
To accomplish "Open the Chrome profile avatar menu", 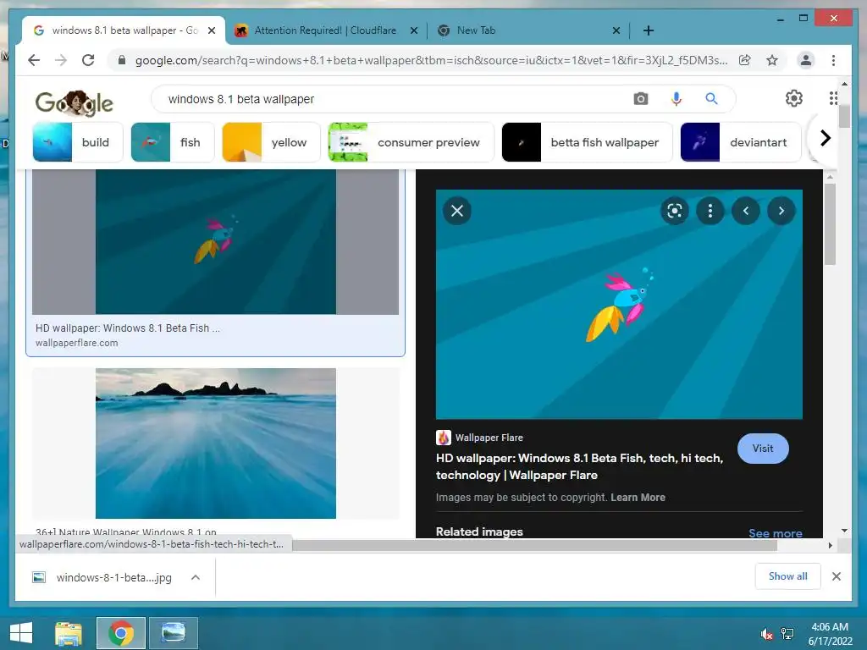I will pyautogui.click(x=806, y=60).
